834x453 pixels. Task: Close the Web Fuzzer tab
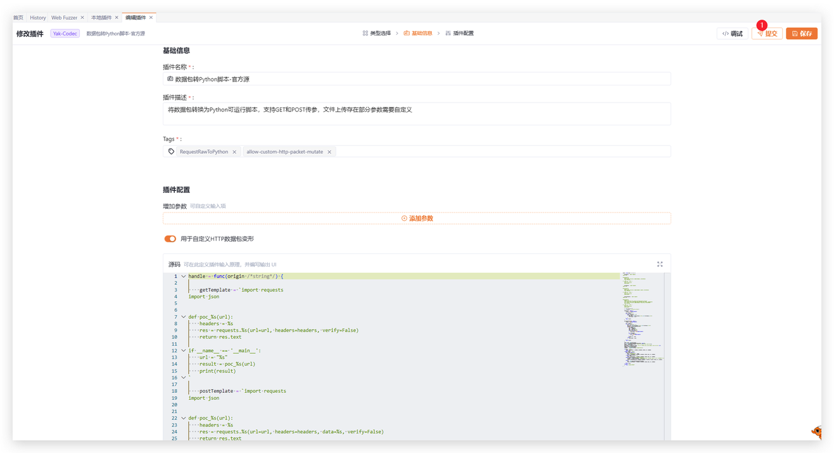82,18
